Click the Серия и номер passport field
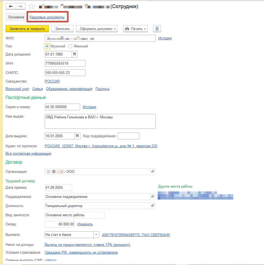The width and height of the screenshot is (264, 265). coord(62,107)
